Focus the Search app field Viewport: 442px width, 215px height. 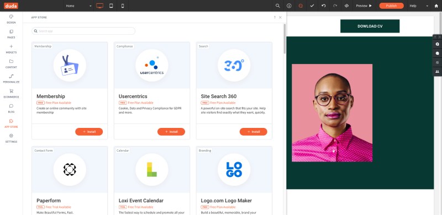click(83, 31)
